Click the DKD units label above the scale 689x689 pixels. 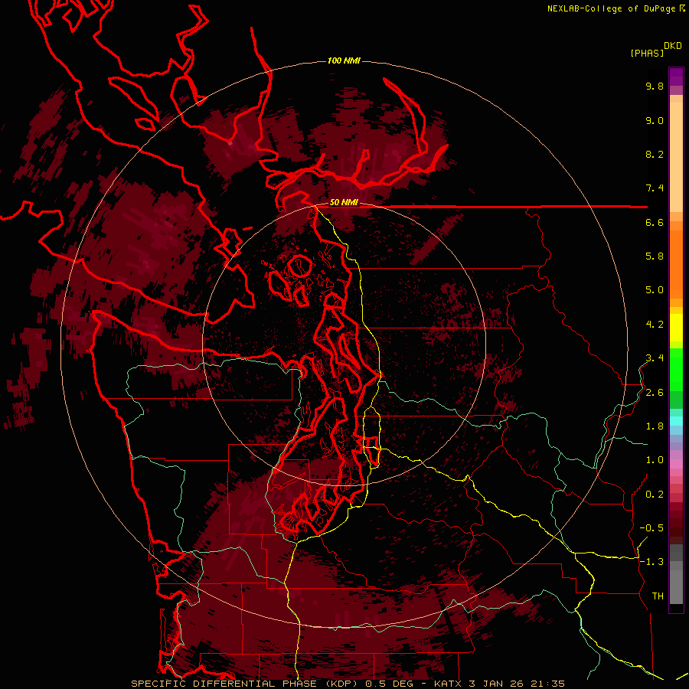click(x=673, y=46)
